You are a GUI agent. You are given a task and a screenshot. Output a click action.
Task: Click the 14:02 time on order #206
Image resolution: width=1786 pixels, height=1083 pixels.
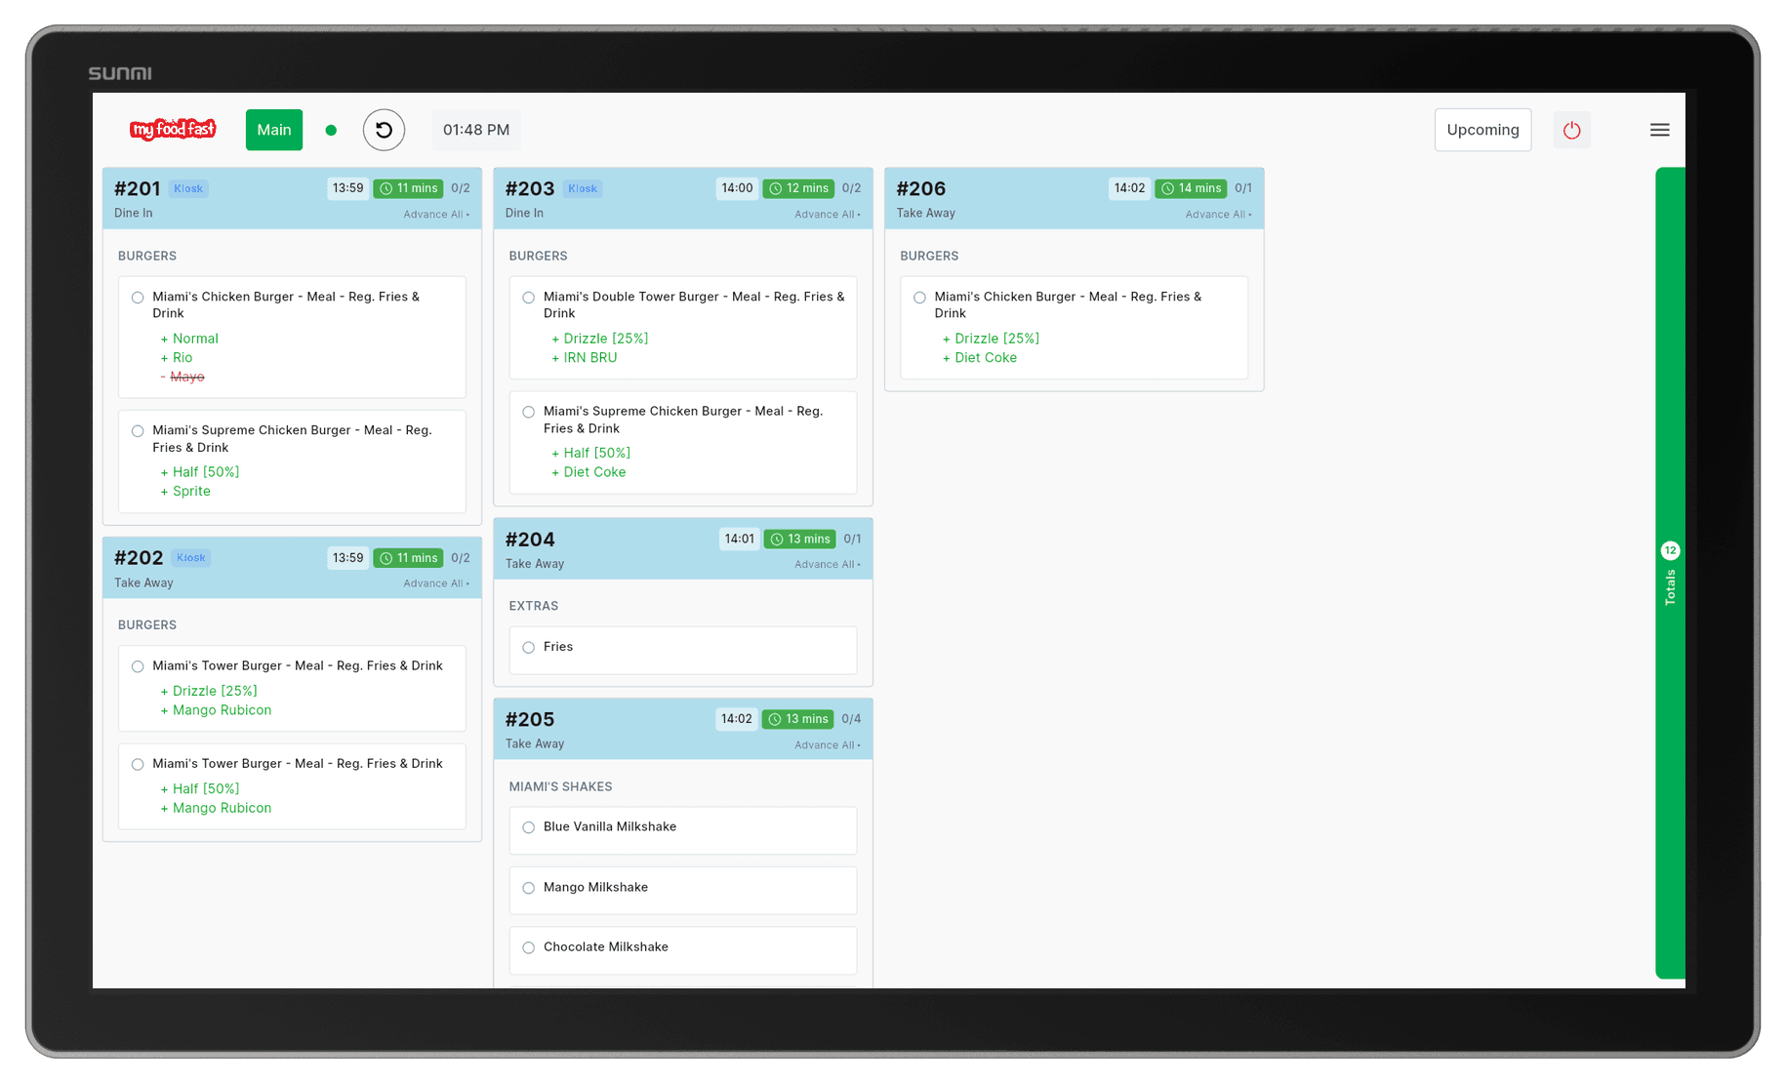[1129, 188]
